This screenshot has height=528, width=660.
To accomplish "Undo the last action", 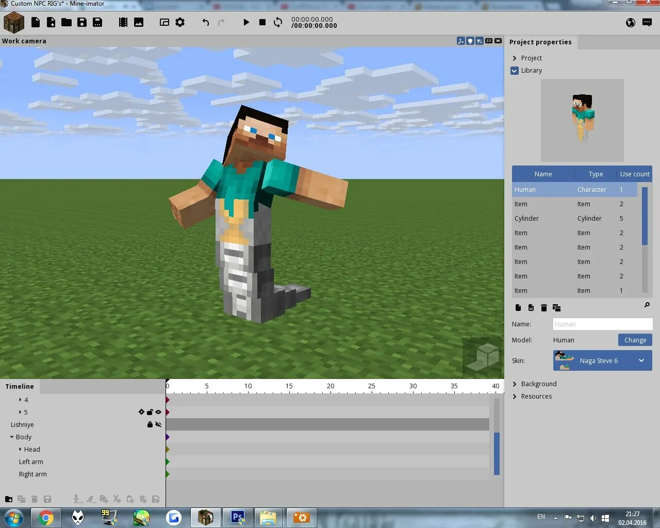I will click(x=206, y=22).
